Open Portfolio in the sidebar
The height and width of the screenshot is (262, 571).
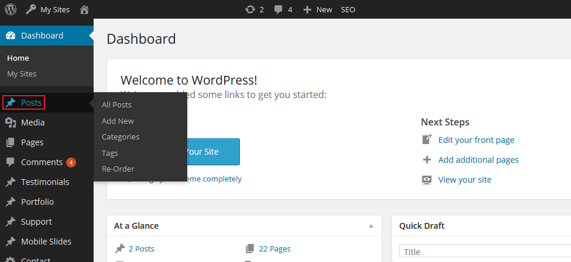click(37, 202)
